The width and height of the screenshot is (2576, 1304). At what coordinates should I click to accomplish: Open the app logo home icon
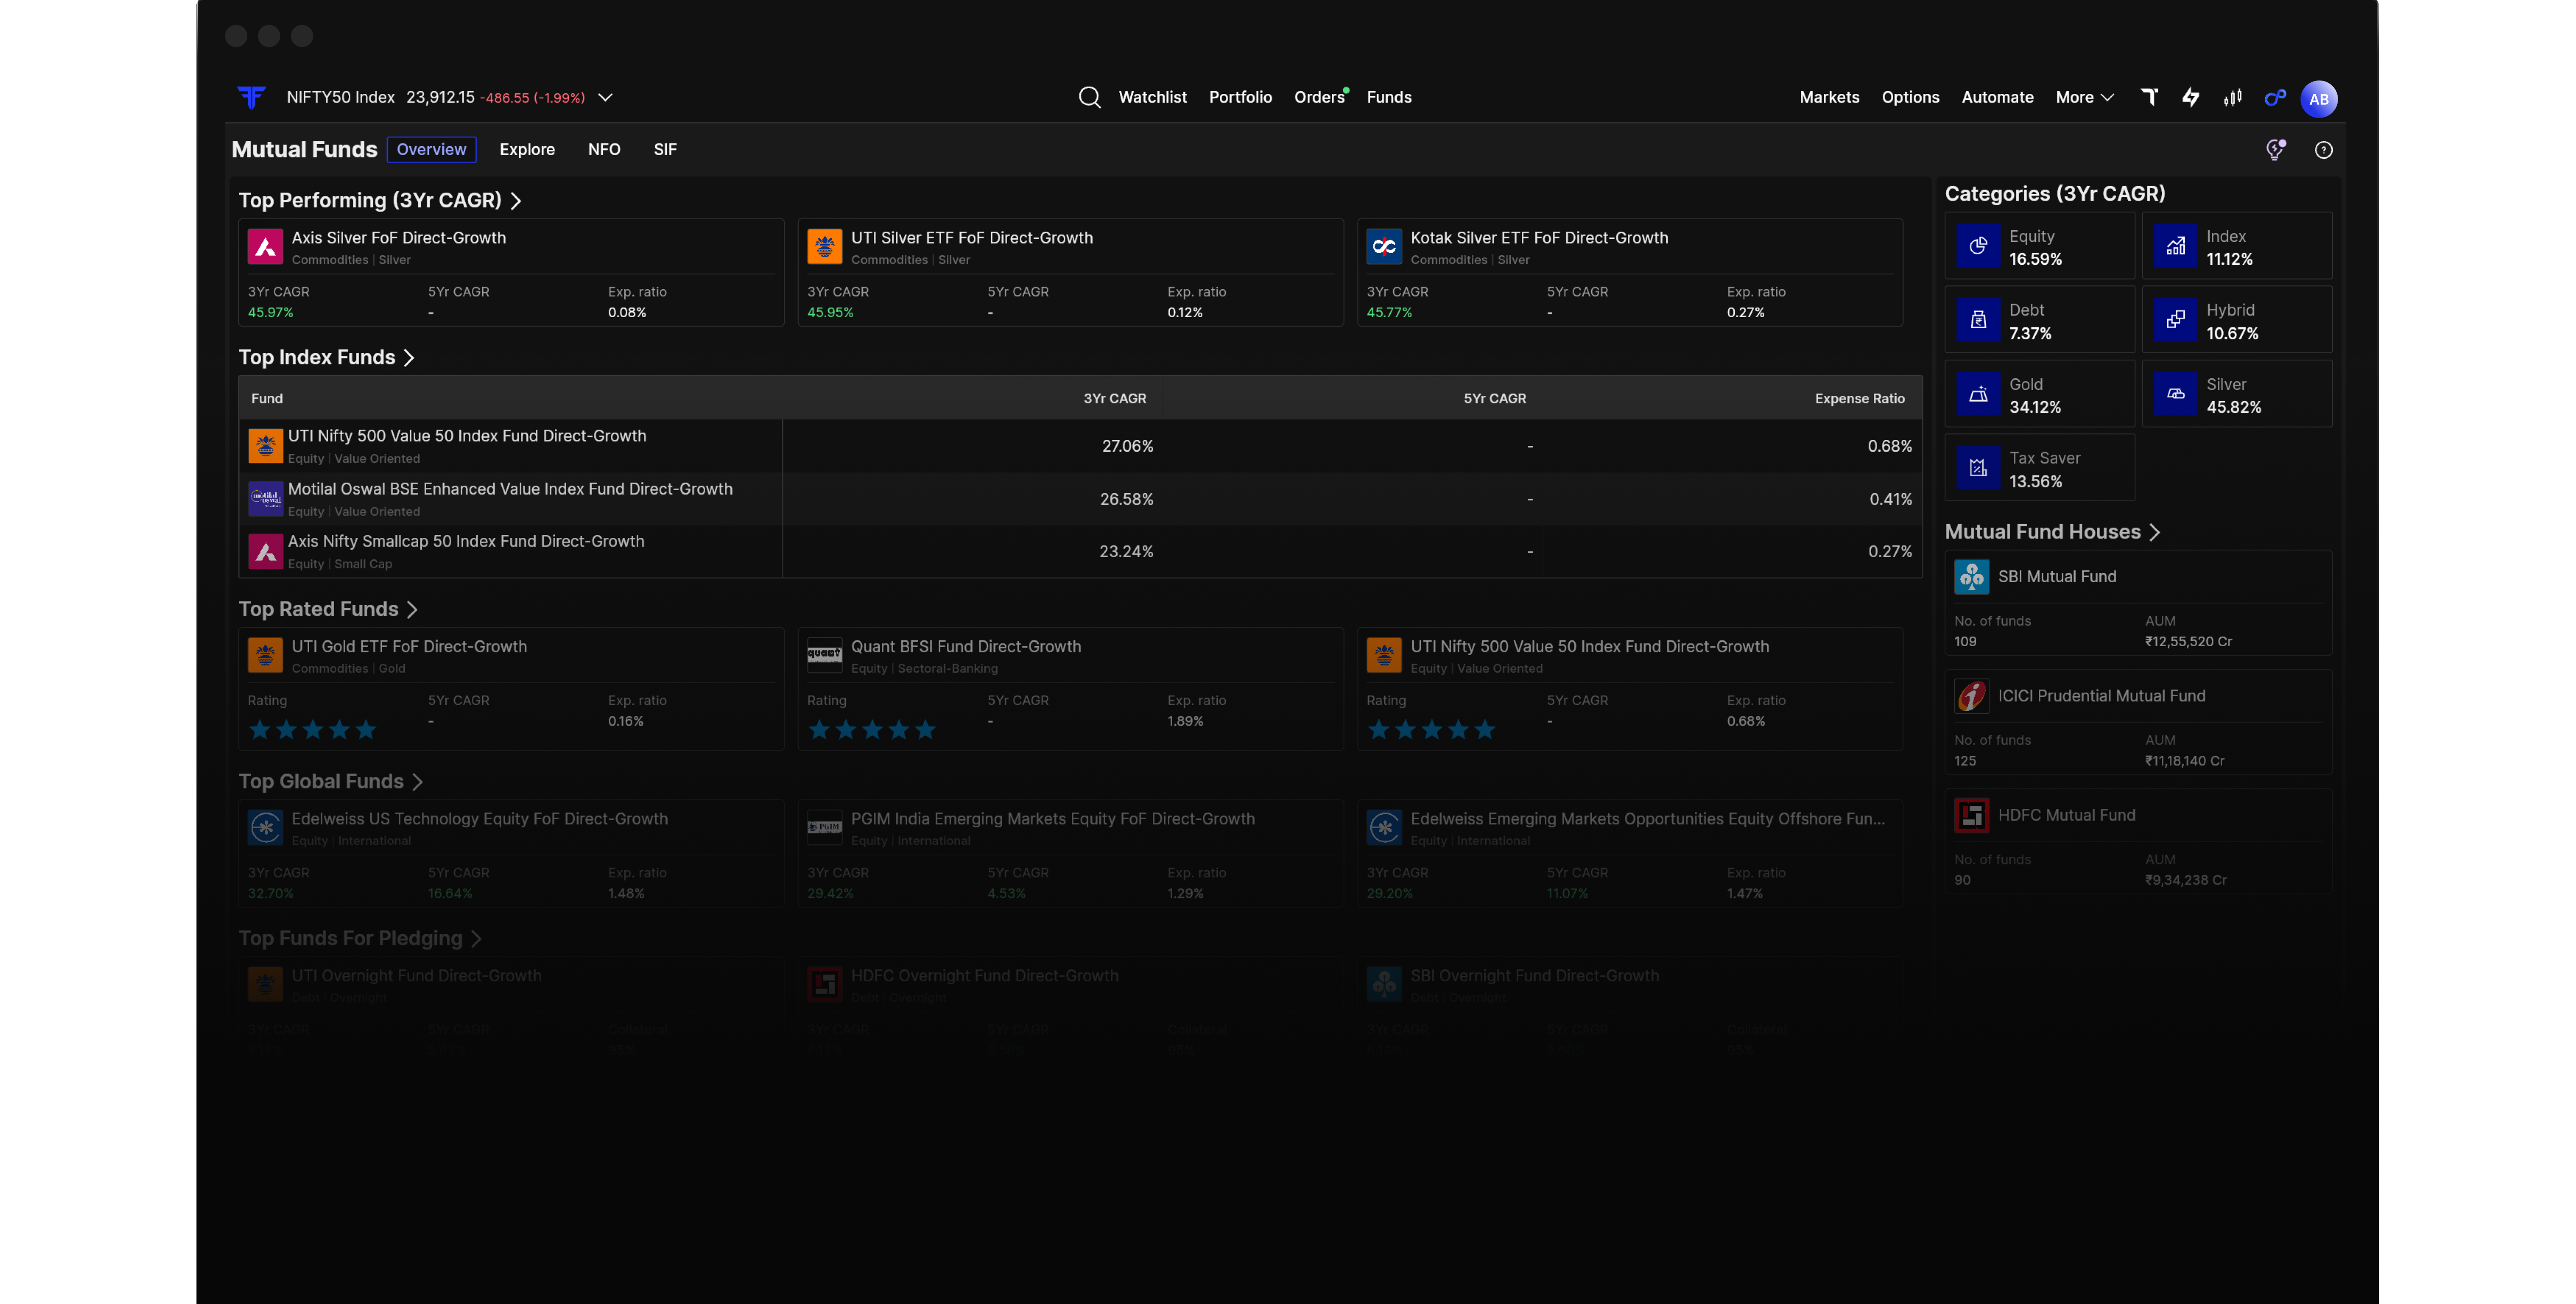[251, 97]
